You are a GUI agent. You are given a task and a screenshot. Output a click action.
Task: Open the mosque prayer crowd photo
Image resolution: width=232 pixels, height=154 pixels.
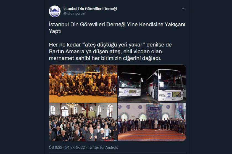click(x=83, y=122)
